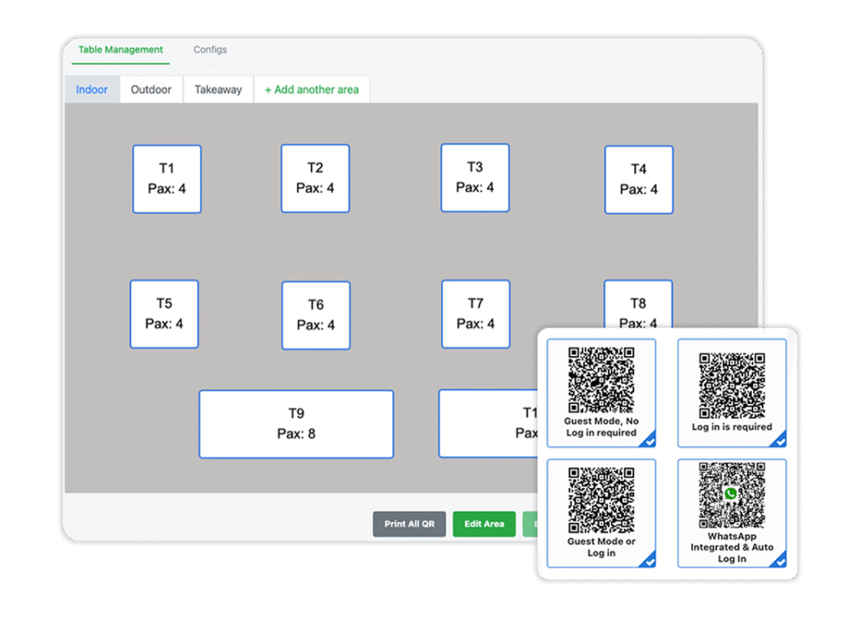
Task: Pick table T4 on the layout
Action: [638, 180]
